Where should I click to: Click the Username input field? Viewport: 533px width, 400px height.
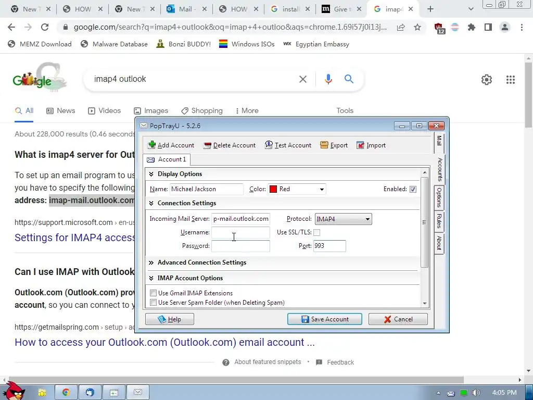(240, 233)
